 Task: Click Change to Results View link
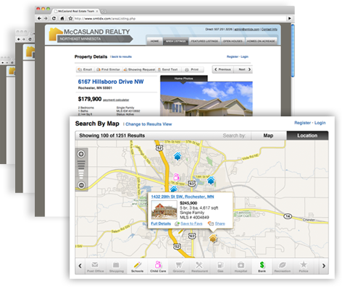coord(149,124)
